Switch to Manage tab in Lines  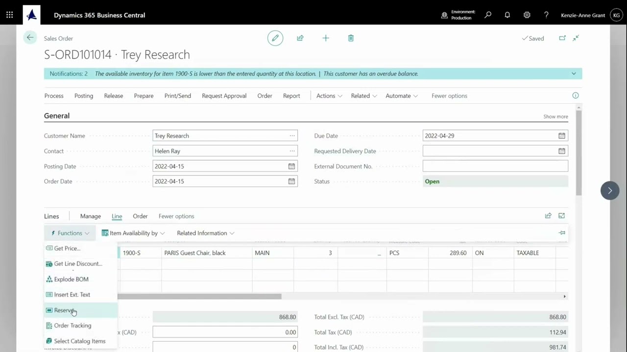tap(91, 216)
